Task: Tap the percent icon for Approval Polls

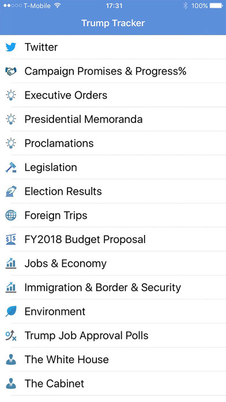Action: 11,336
